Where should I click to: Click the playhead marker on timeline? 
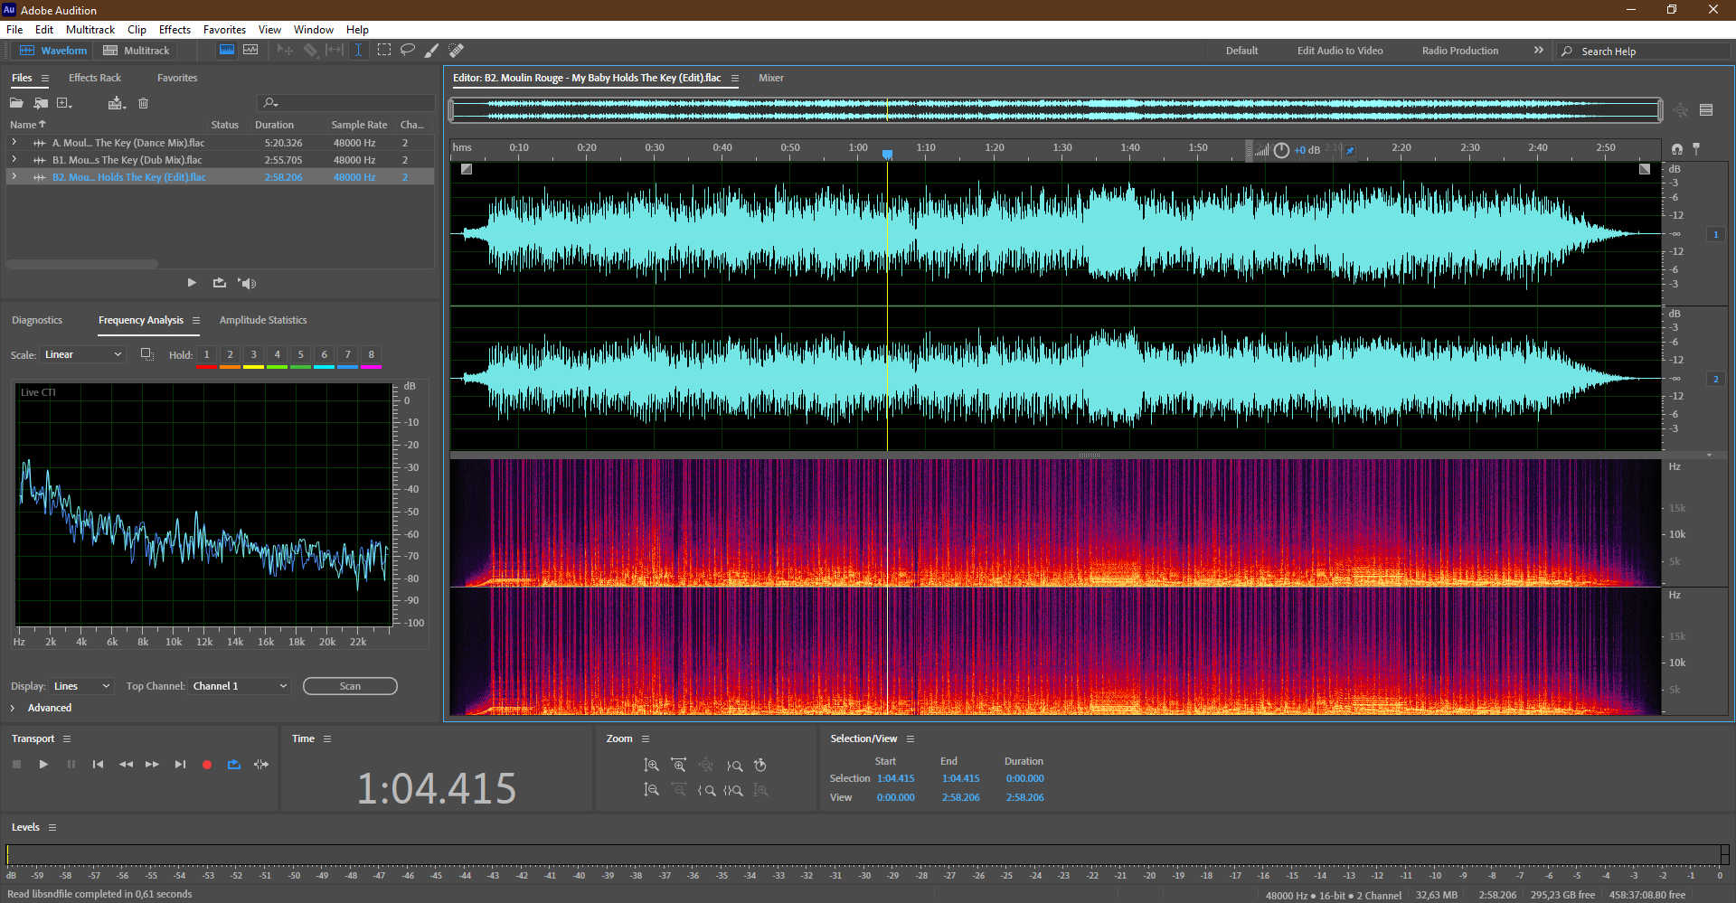point(887,155)
